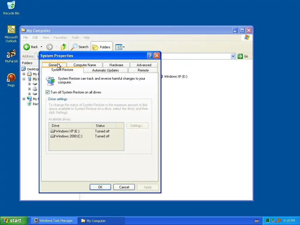Screen dimensions: 300x225
Task: Open the Edit menu
Action: [x=35, y=37]
